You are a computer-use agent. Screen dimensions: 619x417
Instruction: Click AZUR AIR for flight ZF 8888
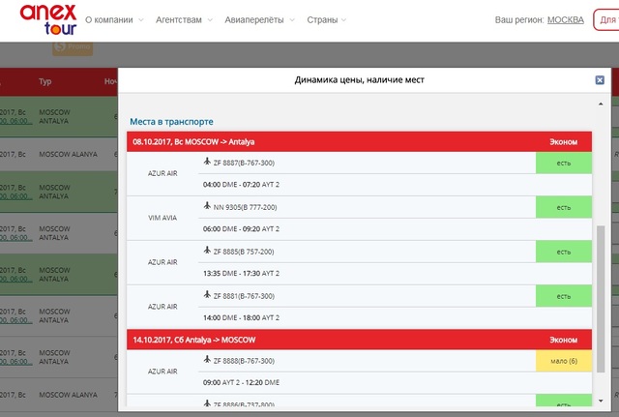(x=162, y=372)
